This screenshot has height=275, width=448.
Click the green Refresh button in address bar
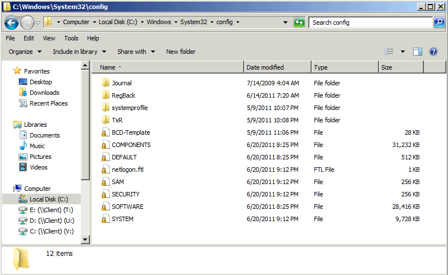[299, 22]
